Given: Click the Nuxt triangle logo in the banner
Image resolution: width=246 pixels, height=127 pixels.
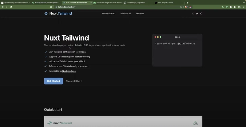Looking at the screenshot, I should pyautogui.click(x=195, y=123).
